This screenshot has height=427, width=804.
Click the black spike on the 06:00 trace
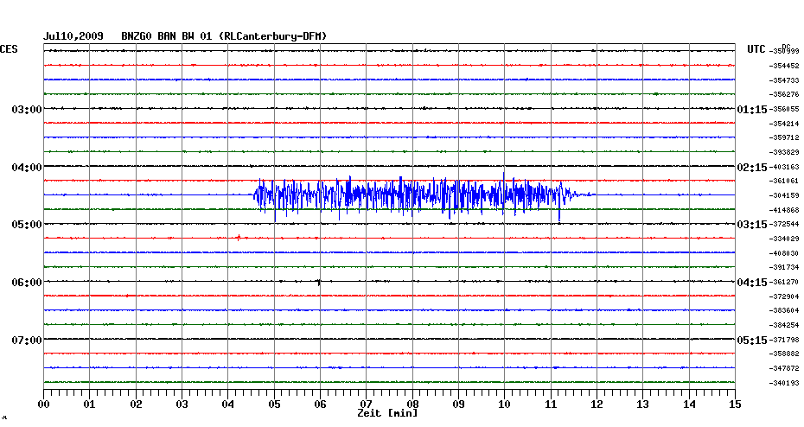(319, 282)
